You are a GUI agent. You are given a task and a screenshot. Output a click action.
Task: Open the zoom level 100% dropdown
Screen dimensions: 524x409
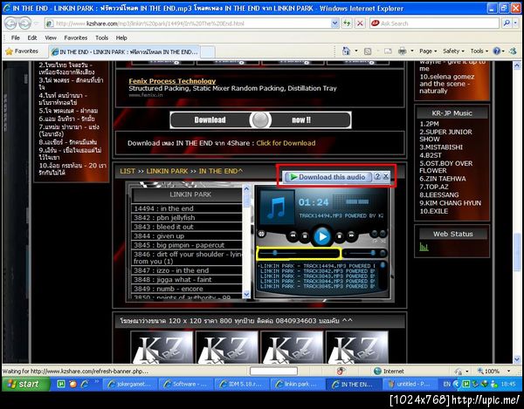(508, 371)
